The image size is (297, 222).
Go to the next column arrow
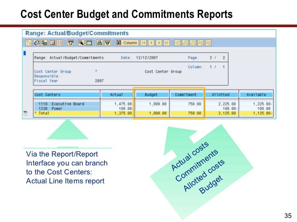click(x=159, y=43)
